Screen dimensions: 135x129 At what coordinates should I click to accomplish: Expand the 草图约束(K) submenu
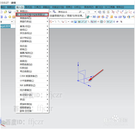32,21
